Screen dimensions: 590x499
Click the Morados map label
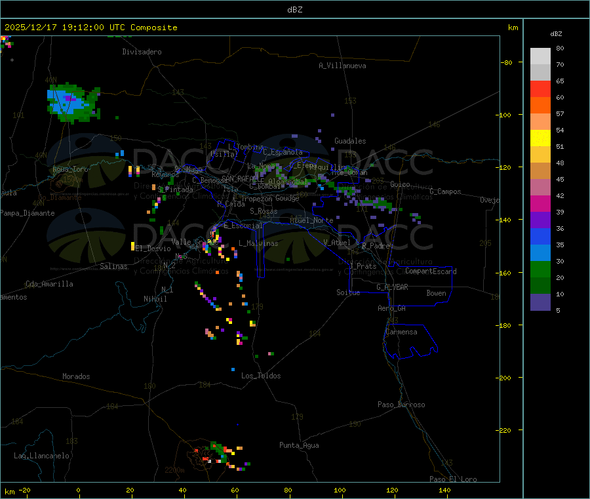76,376
